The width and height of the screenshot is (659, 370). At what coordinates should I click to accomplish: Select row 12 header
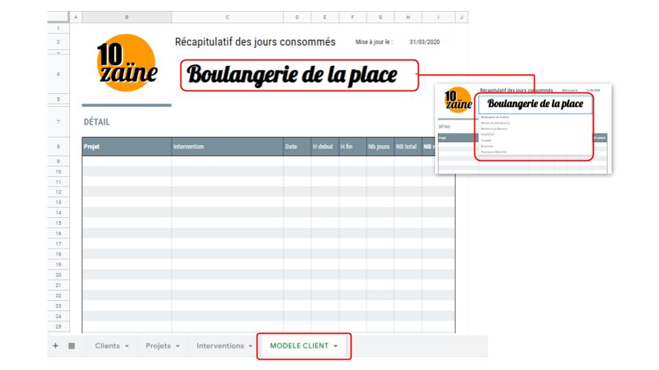point(58,192)
